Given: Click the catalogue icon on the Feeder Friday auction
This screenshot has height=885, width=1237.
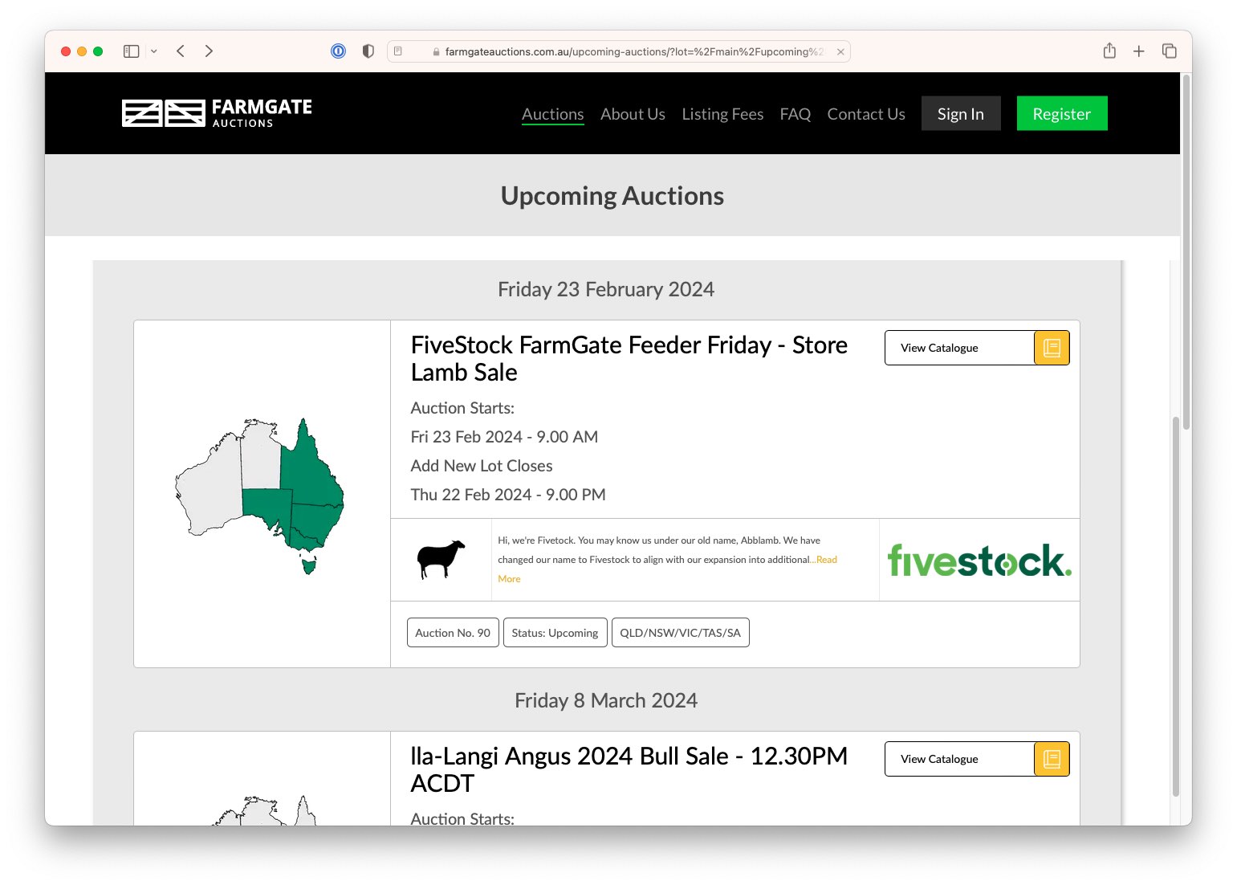Looking at the screenshot, I should click(x=1051, y=347).
